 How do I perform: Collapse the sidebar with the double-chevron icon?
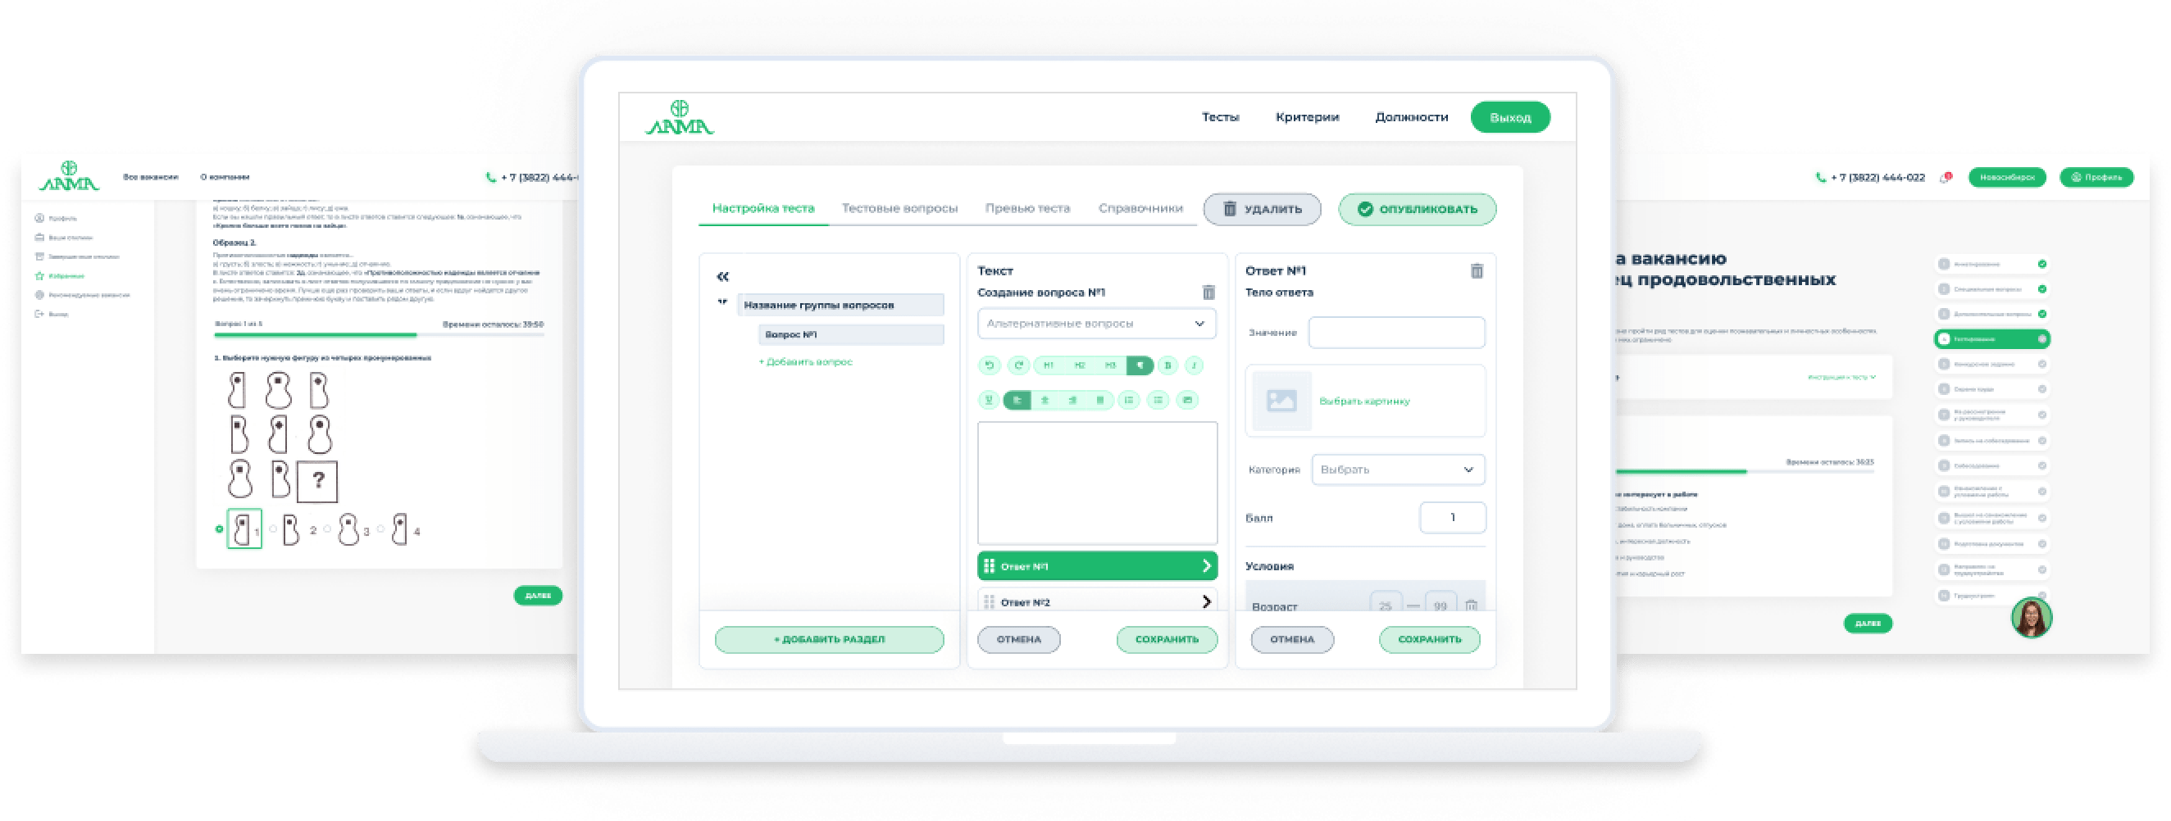click(722, 276)
